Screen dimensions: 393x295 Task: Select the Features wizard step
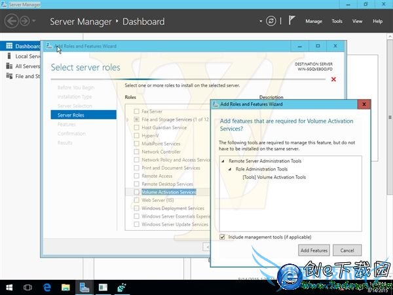tap(66, 124)
